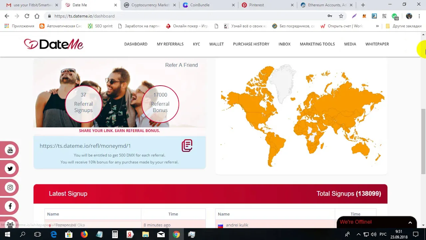Open the Онлайн покер bookmark
Screen dimensions: 426x240
(x=187, y=26)
